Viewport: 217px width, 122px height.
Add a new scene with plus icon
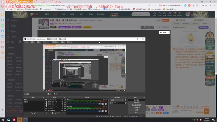tap(25, 113)
